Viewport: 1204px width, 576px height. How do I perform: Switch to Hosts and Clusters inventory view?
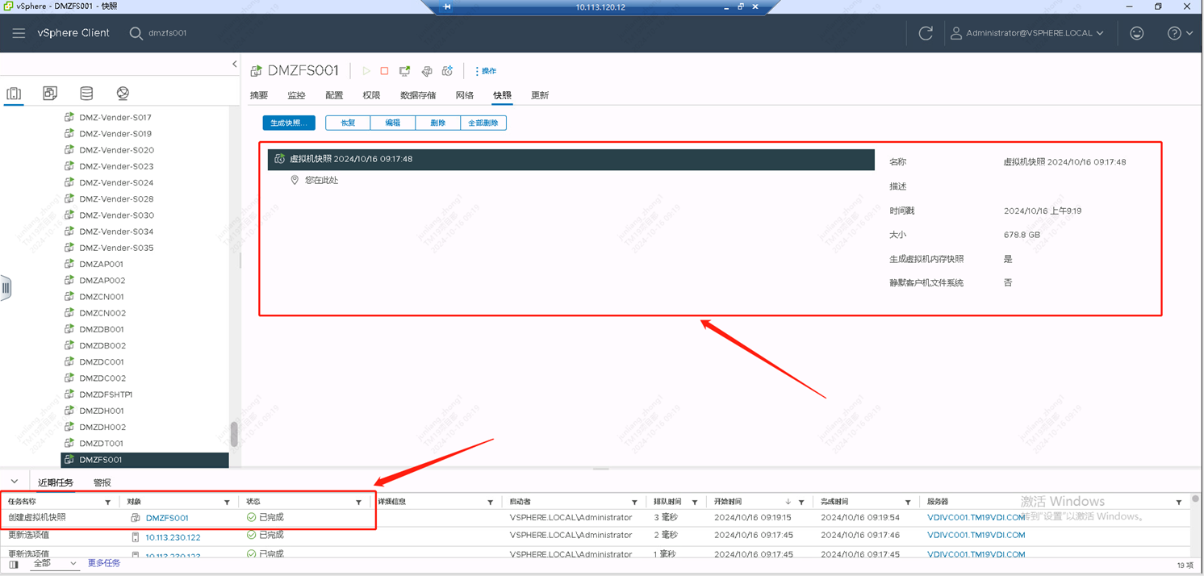(x=14, y=94)
